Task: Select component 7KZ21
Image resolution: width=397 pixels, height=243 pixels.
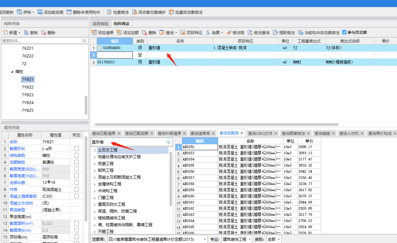Action: click(28, 48)
